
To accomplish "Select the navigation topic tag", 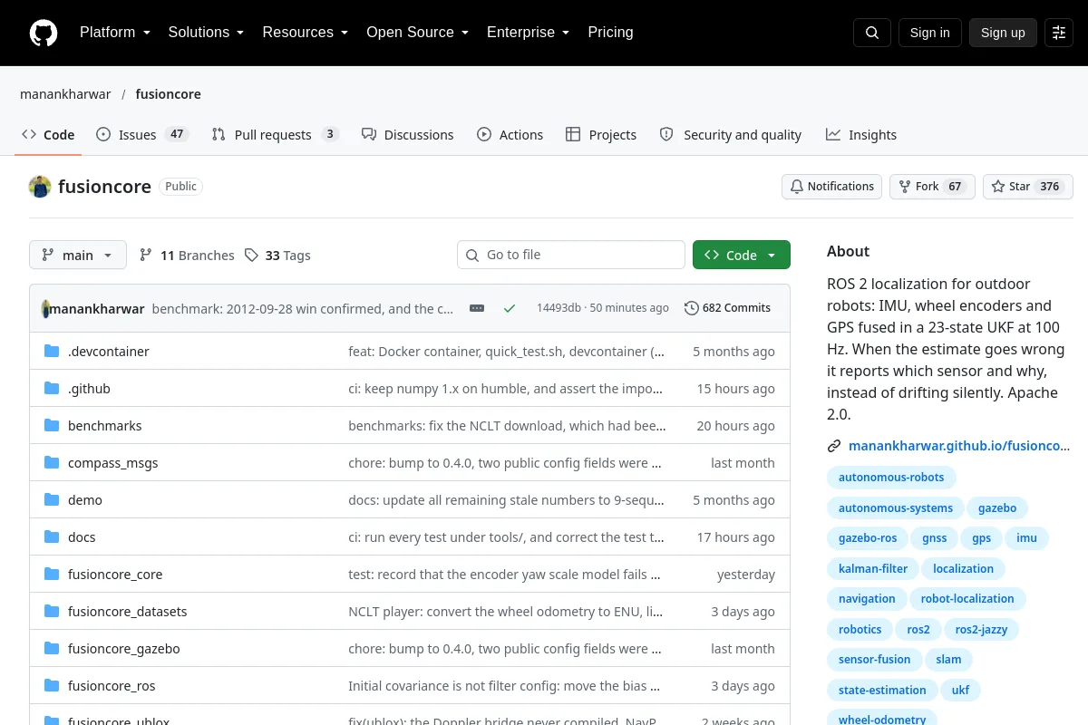I will click(x=867, y=599).
